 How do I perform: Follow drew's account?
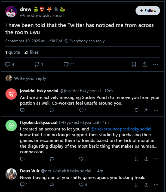[x=148, y=11]
